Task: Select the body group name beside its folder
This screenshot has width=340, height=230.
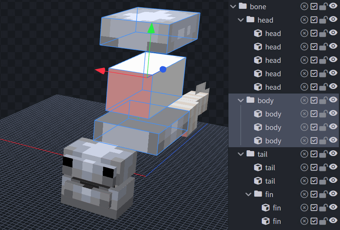Action: 266,101
